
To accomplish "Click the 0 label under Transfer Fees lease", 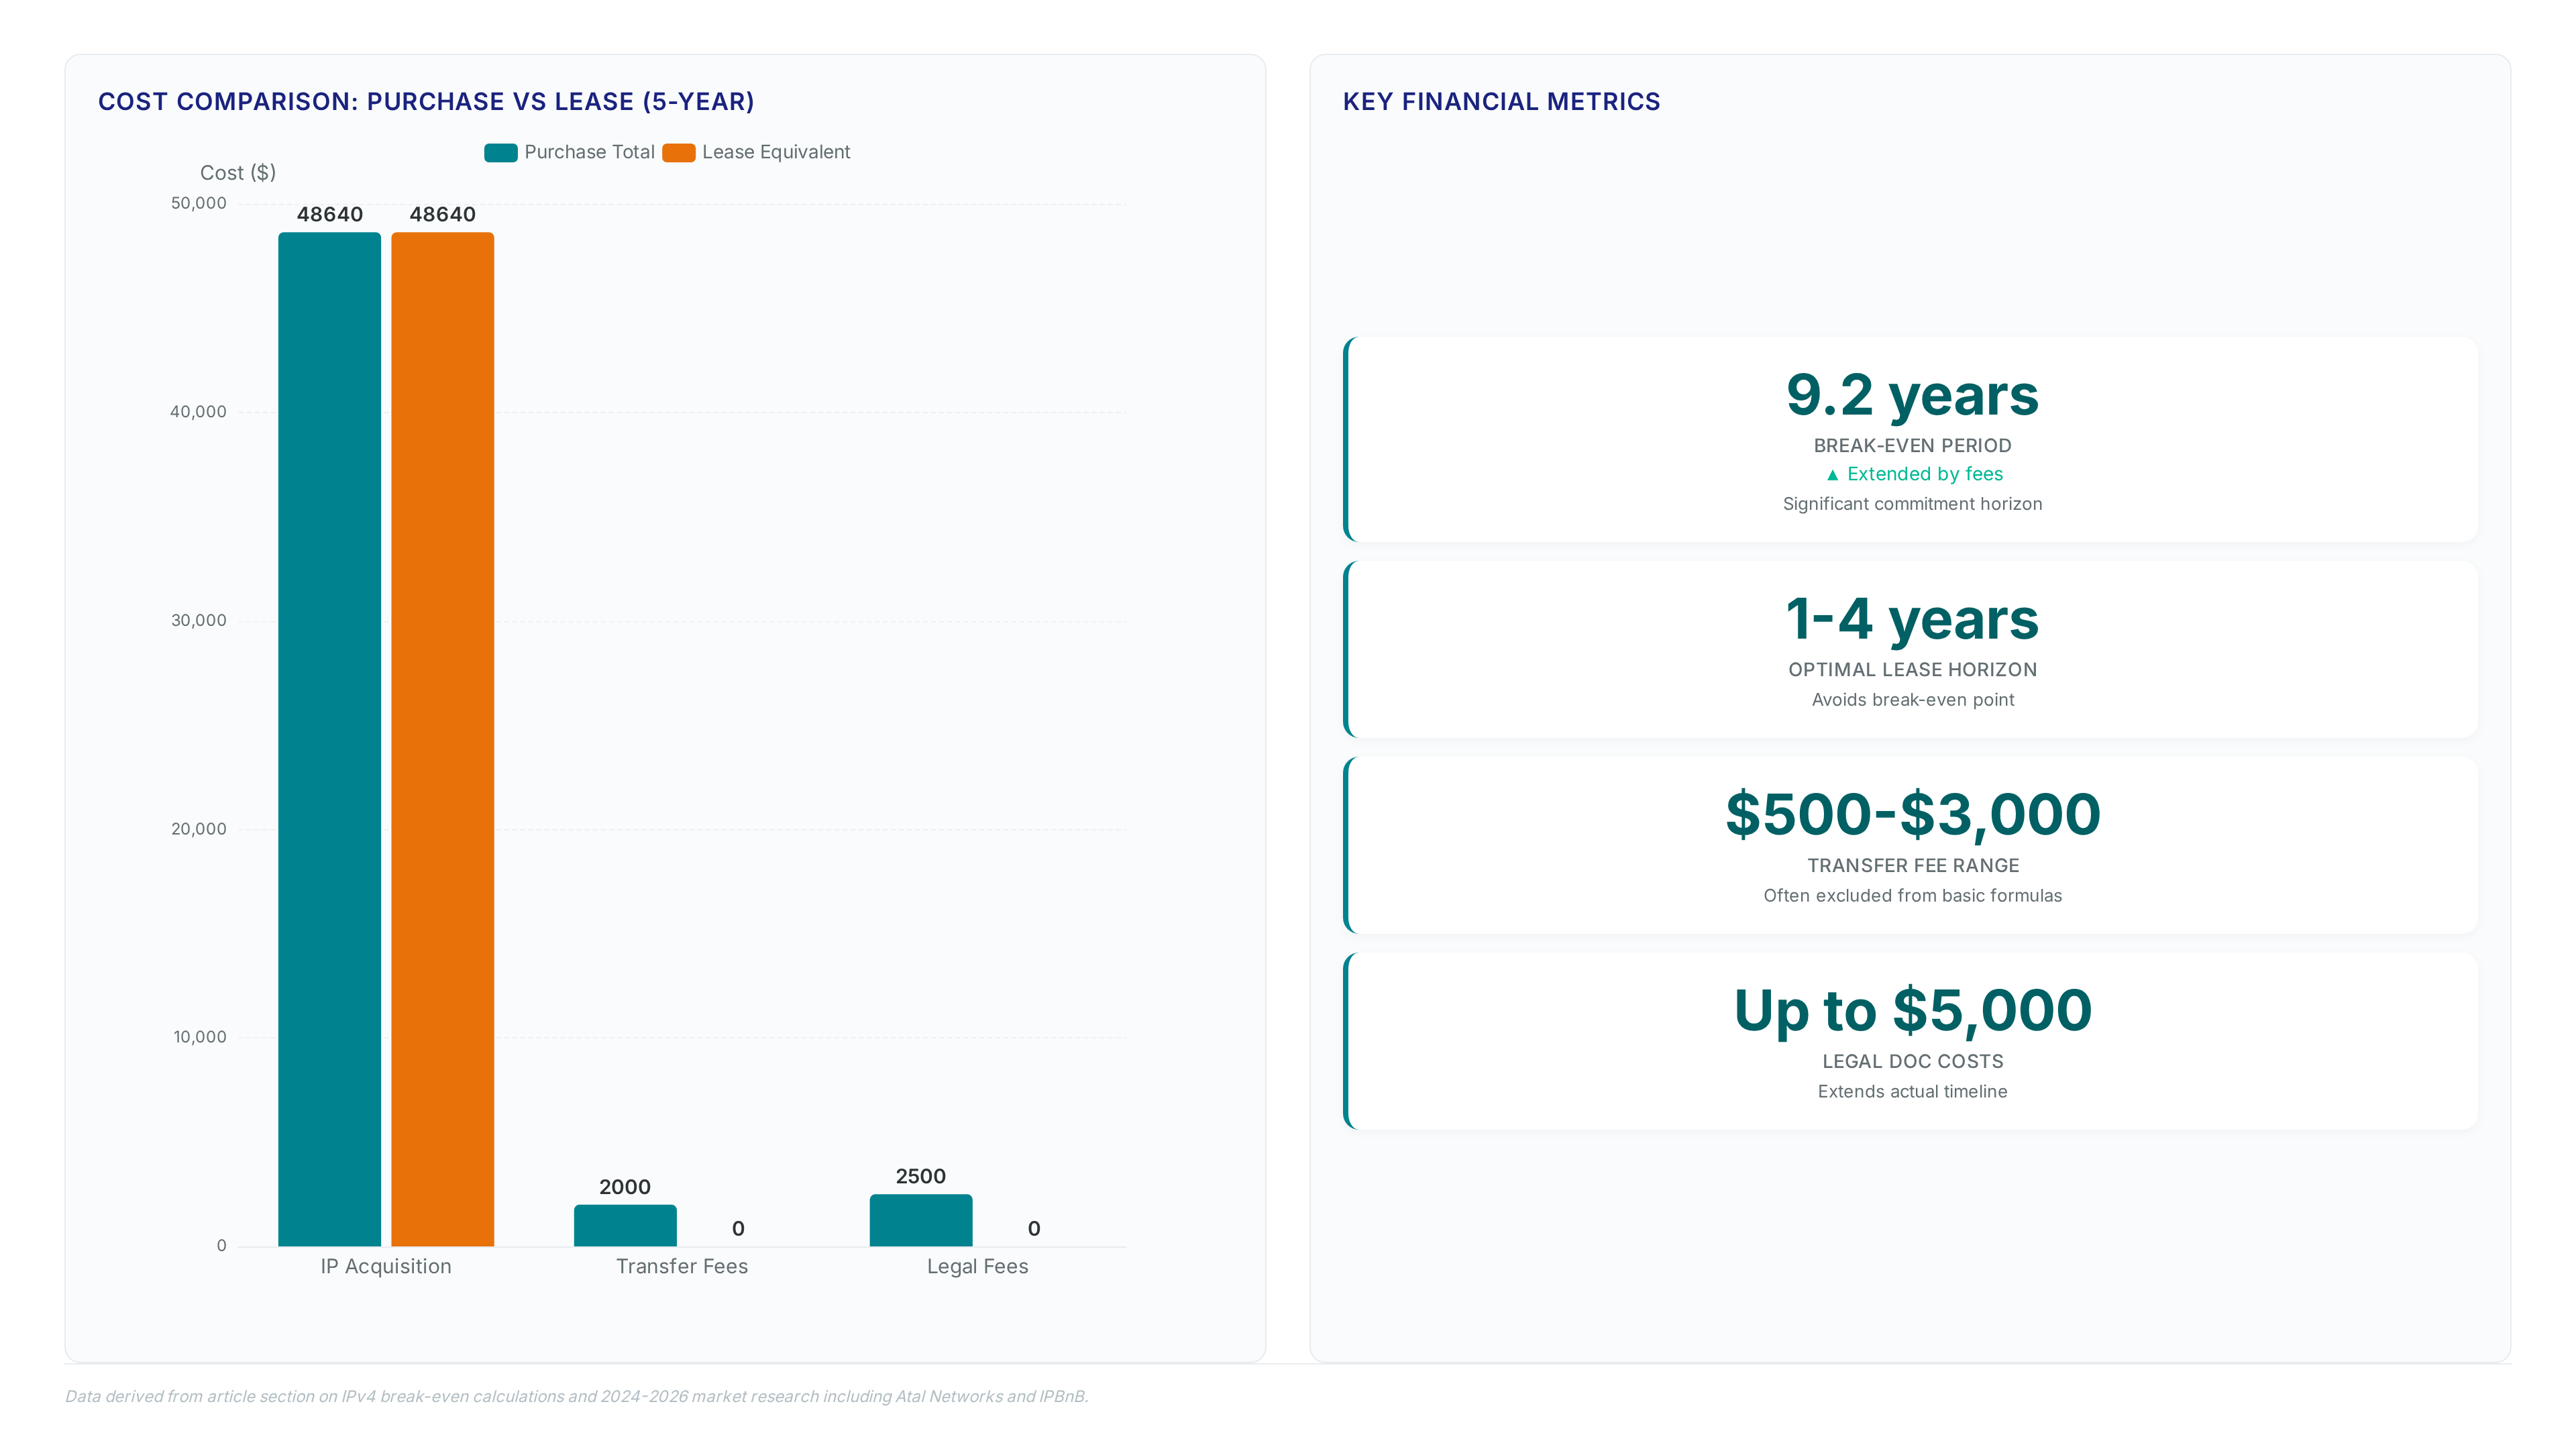I will [738, 1229].
